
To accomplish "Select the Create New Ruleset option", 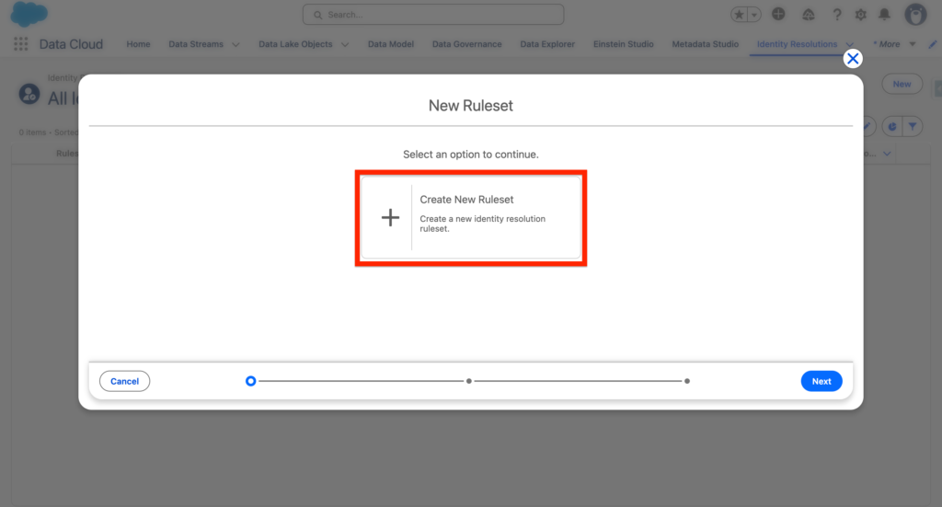I will tap(471, 217).
